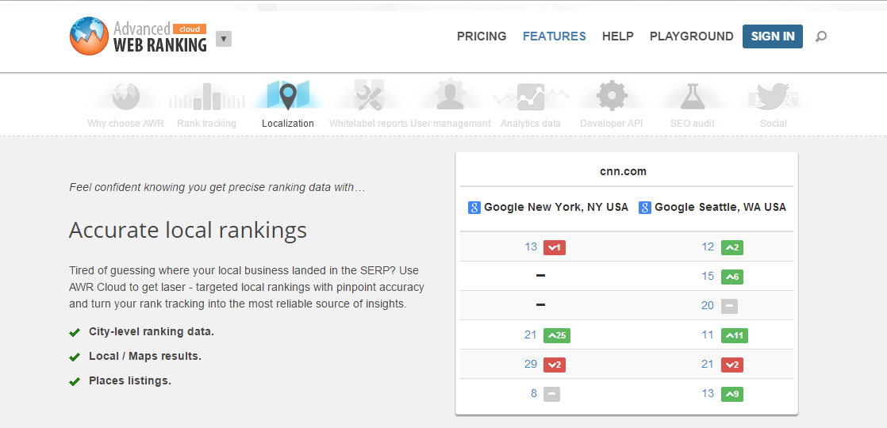The image size is (887, 428).
Task: Select the User management person icon
Action: click(451, 95)
